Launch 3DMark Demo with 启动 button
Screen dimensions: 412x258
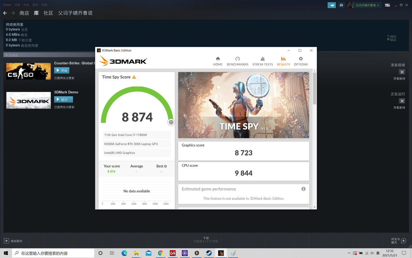click(63, 100)
